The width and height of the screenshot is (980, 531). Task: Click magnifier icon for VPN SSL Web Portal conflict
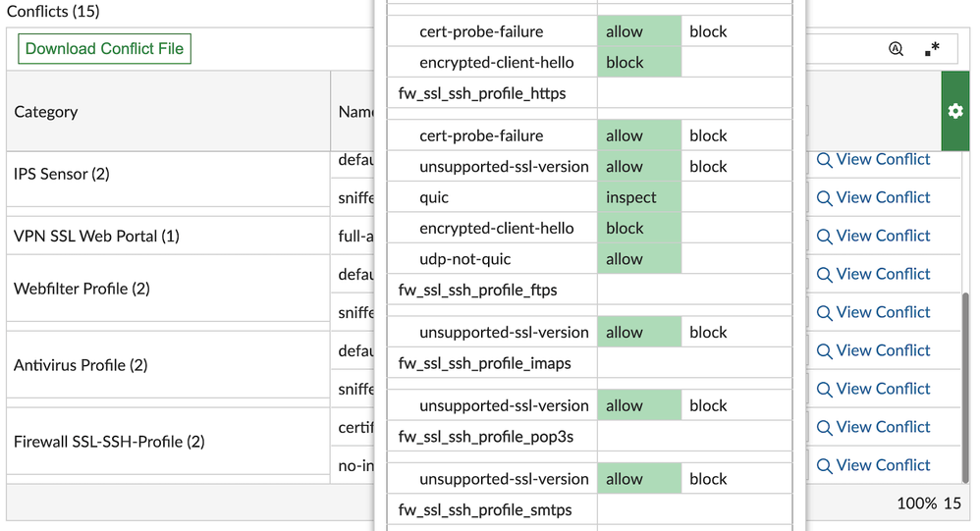825,236
